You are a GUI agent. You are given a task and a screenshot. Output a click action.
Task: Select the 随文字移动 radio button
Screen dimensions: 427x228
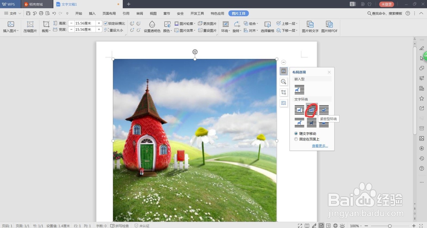(x=296, y=134)
